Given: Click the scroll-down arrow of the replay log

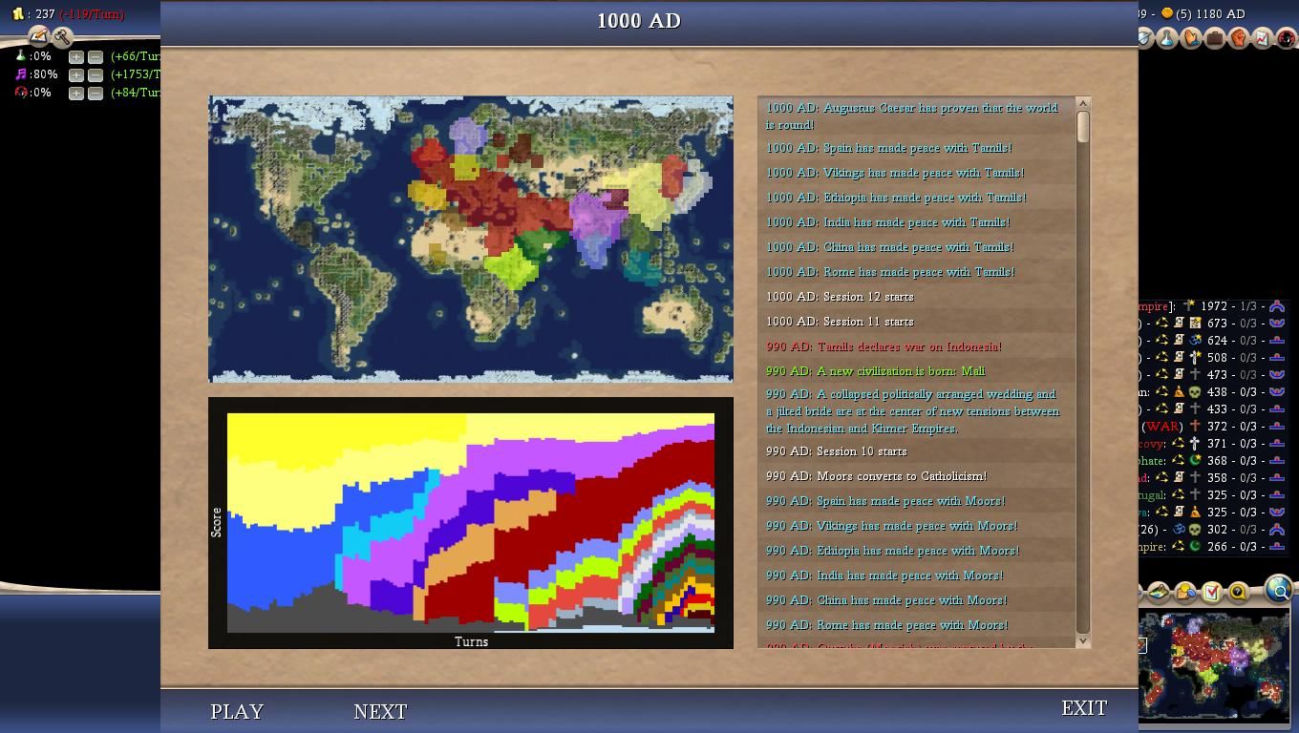Looking at the screenshot, I should coord(1083,641).
